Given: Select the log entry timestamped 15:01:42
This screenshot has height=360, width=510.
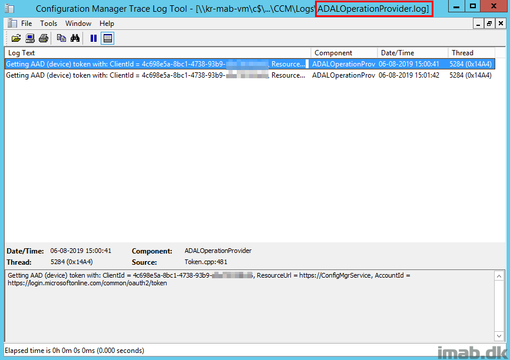Looking at the screenshot, I should (250, 75).
